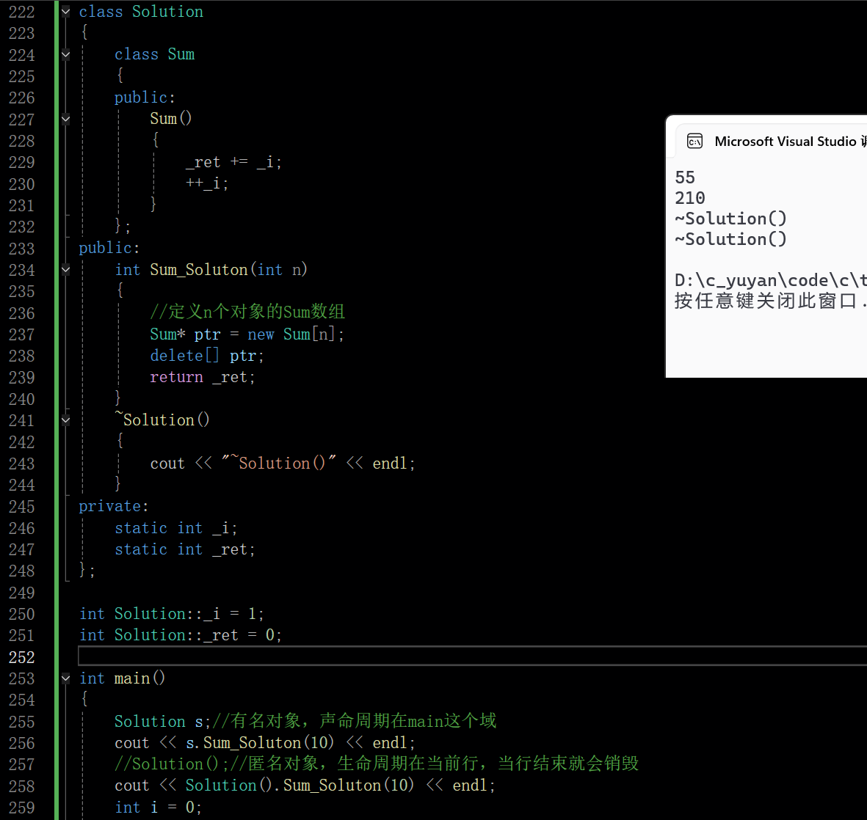This screenshot has height=820, width=867.
Task: Collapse the main() function block
Action: point(66,678)
